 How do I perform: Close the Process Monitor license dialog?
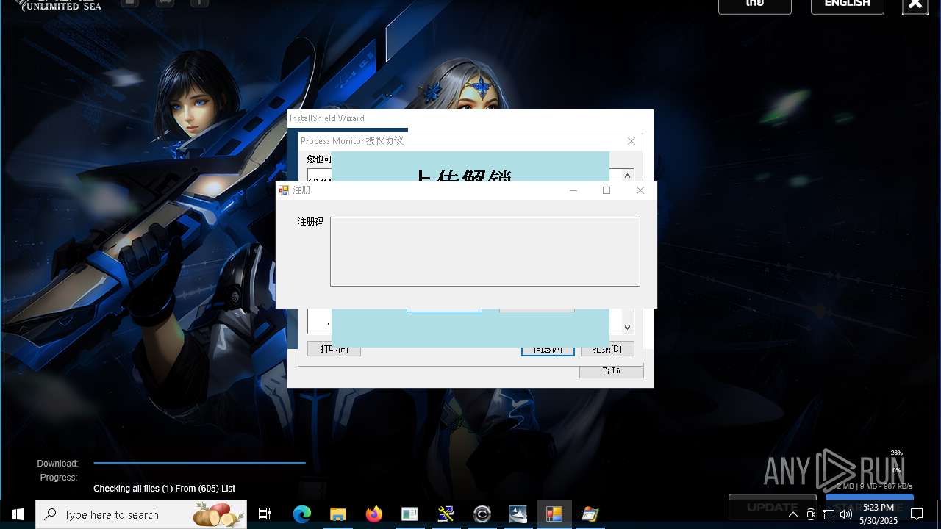coord(631,141)
